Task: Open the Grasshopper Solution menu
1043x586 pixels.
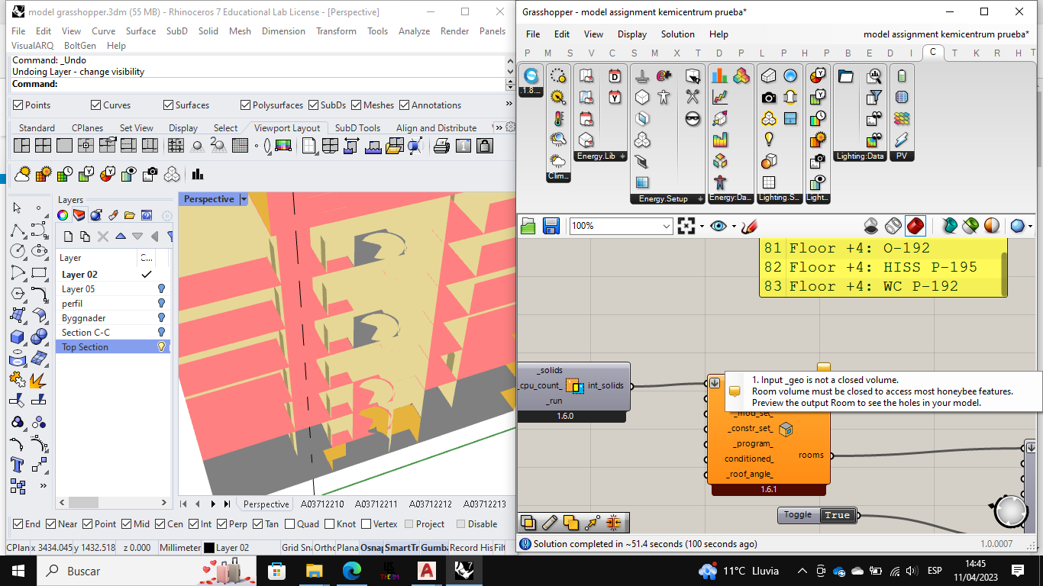Action: point(678,34)
